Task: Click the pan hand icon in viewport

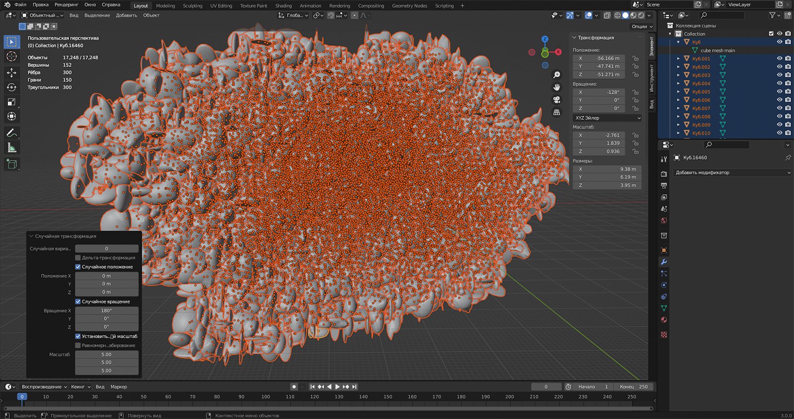Action: 557,87
